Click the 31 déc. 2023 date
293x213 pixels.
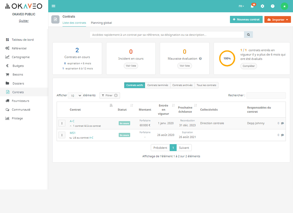click(x=187, y=125)
